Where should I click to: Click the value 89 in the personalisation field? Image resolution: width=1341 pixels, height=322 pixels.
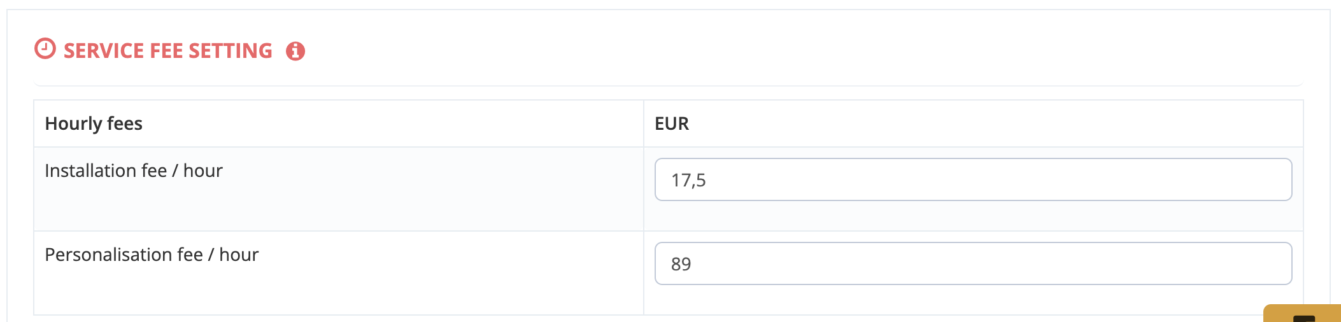(681, 264)
